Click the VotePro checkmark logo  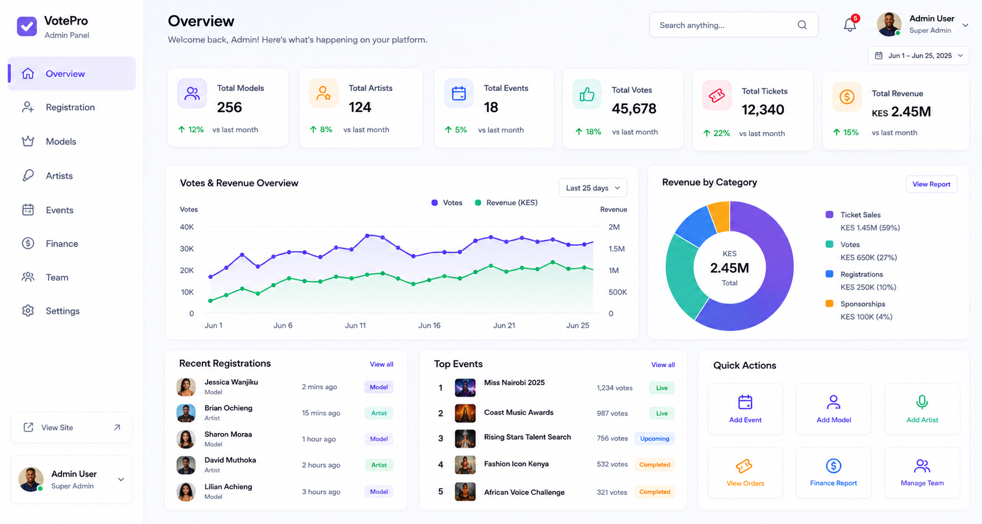coord(27,26)
